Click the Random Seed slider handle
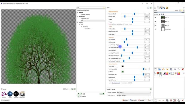 click(x=125, y=16)
